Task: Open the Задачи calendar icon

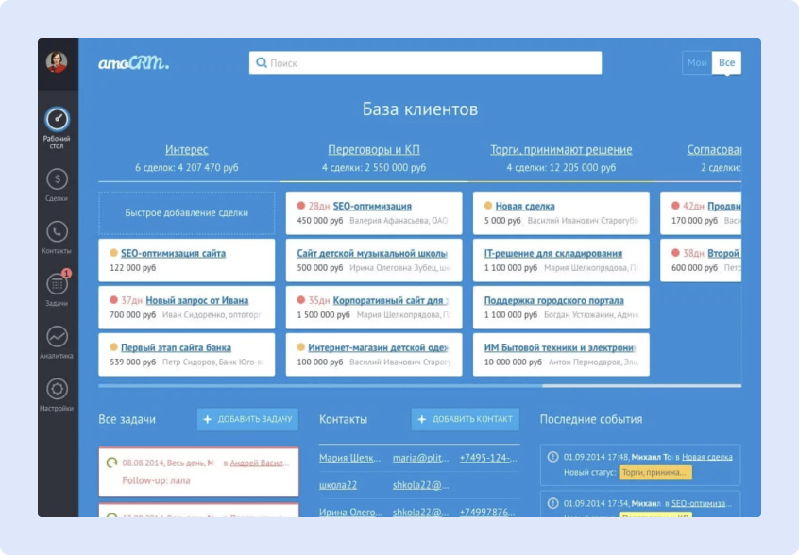Action: point(57,284)
